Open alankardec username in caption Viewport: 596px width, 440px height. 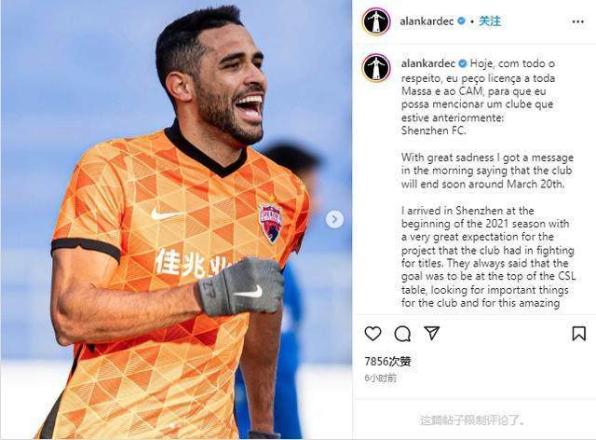point(428,63)
